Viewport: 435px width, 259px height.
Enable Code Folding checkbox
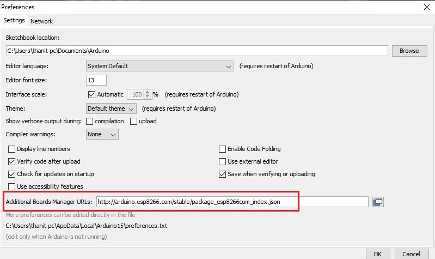click(222, 149)
